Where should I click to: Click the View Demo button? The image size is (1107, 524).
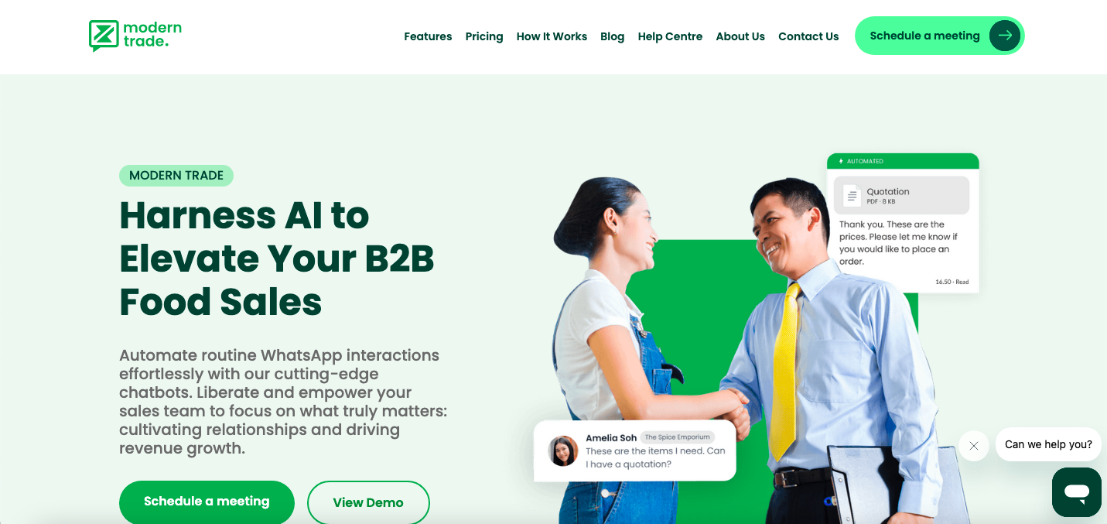click(x=368, y=502)
